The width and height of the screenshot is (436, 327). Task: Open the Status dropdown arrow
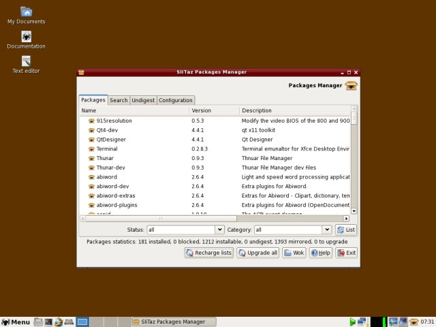click(219, 230)
